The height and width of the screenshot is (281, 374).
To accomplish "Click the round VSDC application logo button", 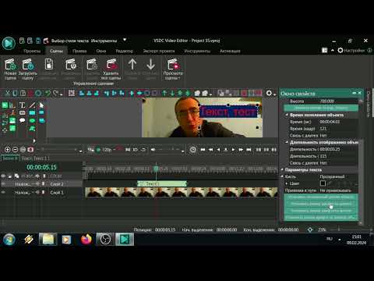I will tap(9, 43).
